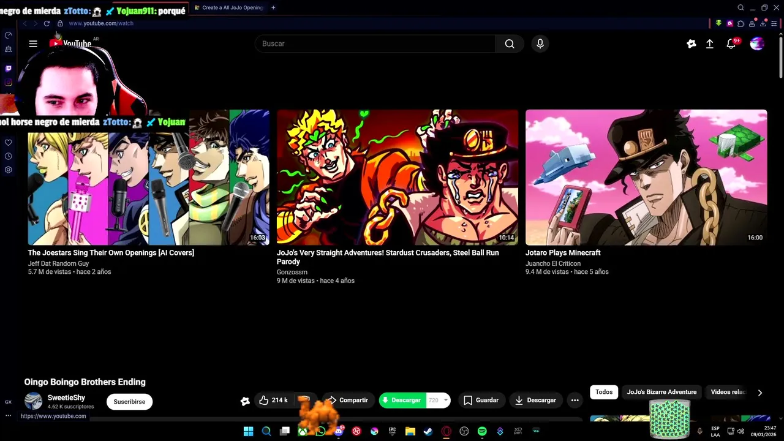This screenshot has width=784, height=441.
Task: Open Opera easy setup sliders icon
Action: click(x=774, y=23)
